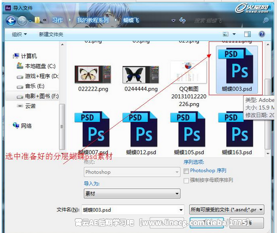Click the folder icon in the address bar

point(37,20)
